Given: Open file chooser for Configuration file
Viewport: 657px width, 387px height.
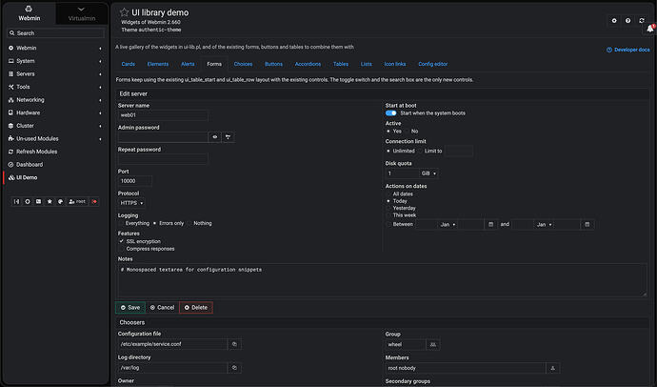Looking at the screenshot, I should 234,344.
